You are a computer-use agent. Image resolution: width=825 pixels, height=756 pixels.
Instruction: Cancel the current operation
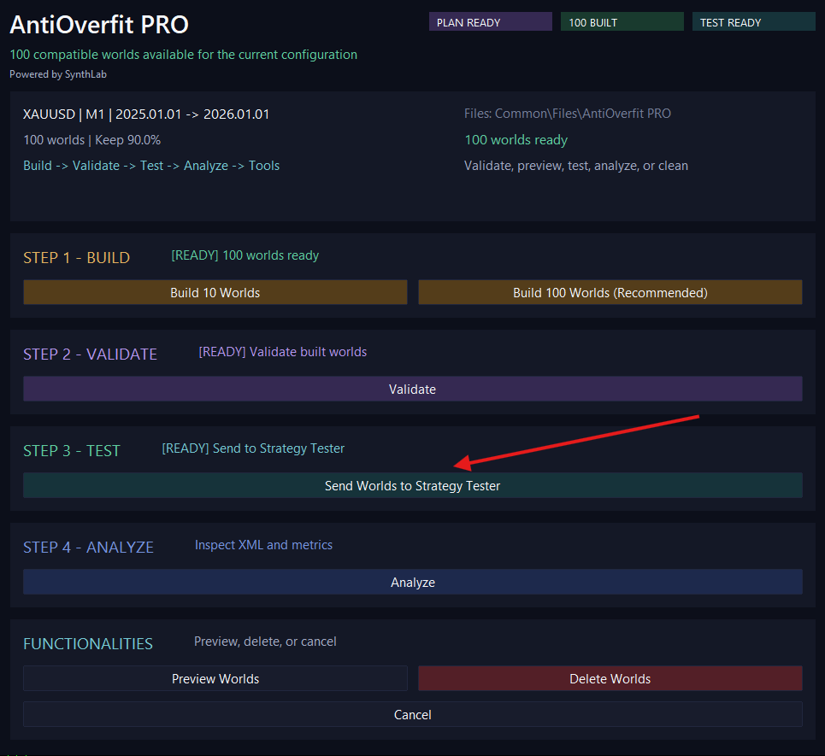(412, 714)
